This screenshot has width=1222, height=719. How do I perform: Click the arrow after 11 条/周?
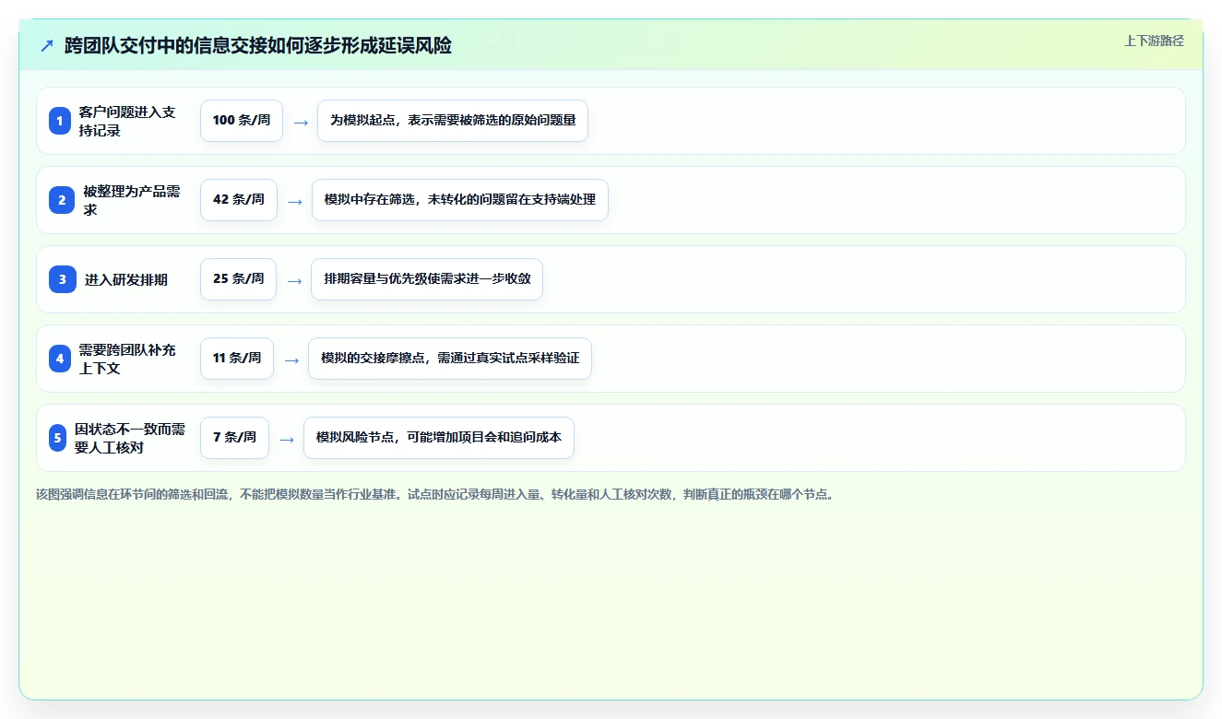point(291,359)
